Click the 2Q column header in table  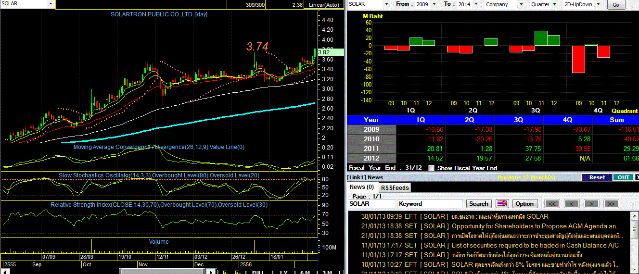[x=470, y=120]
